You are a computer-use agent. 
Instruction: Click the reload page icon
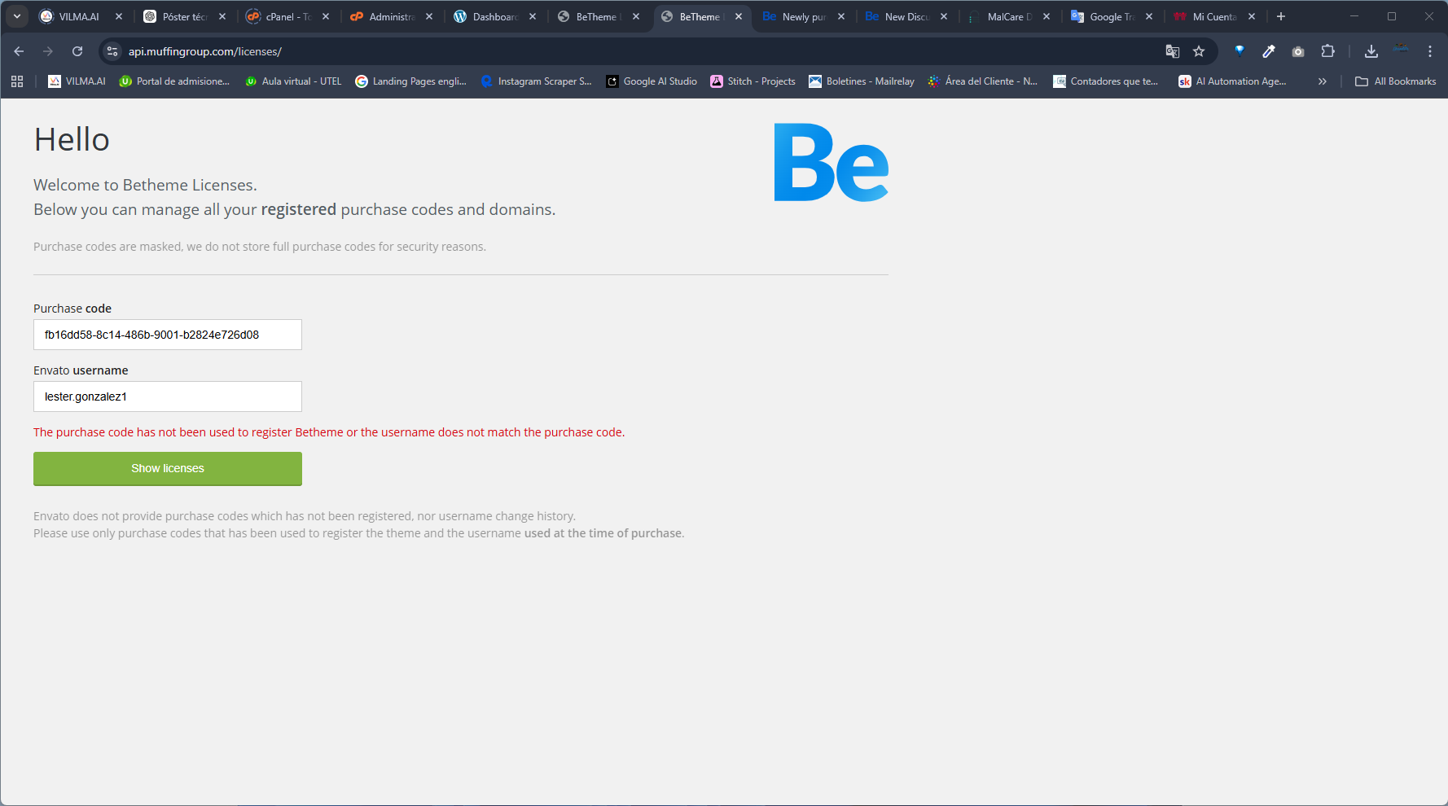point(77,51)
